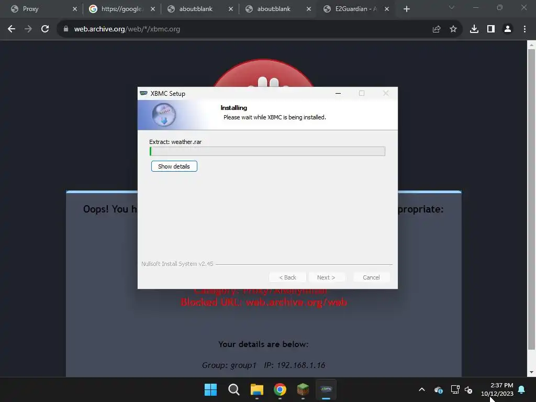Screen dimensions: 536x402
Task: Click the Cancel button in XBMC Setup
Action: coord(371,277)
